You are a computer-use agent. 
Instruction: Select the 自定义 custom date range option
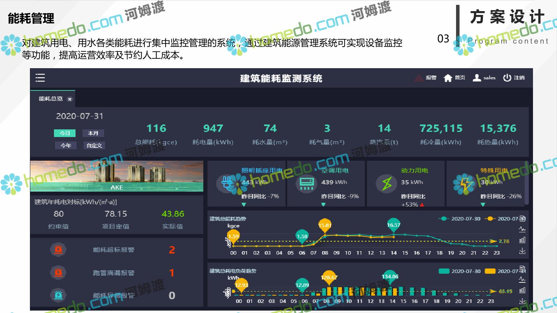coord(94,145)
